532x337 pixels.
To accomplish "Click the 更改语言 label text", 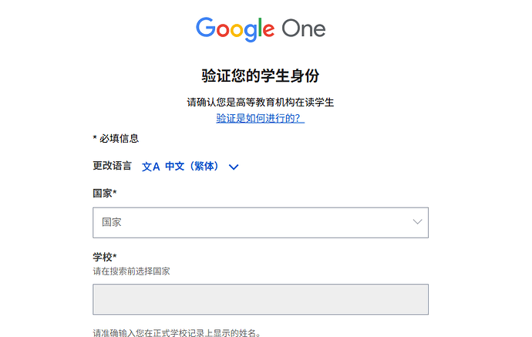I will tap(113, 166).
